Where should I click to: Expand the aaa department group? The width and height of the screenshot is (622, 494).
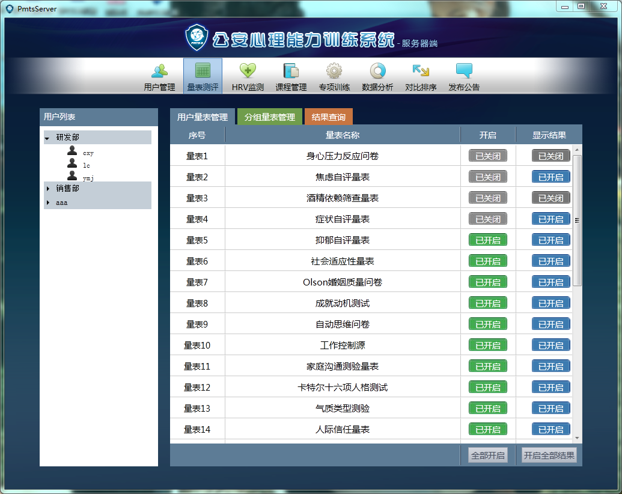[48, 203]
